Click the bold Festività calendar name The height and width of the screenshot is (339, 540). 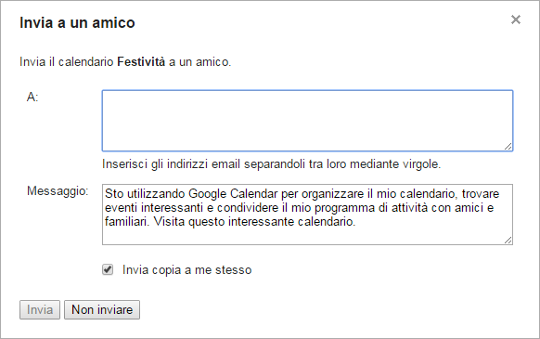(141, 61)
